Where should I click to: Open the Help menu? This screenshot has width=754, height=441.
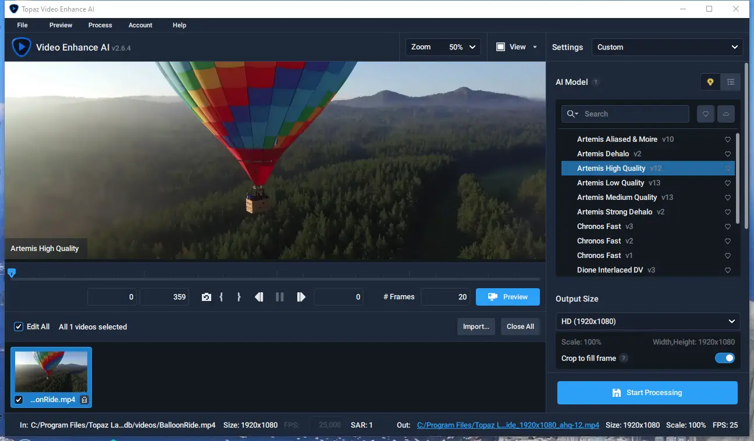coord(180,25)
